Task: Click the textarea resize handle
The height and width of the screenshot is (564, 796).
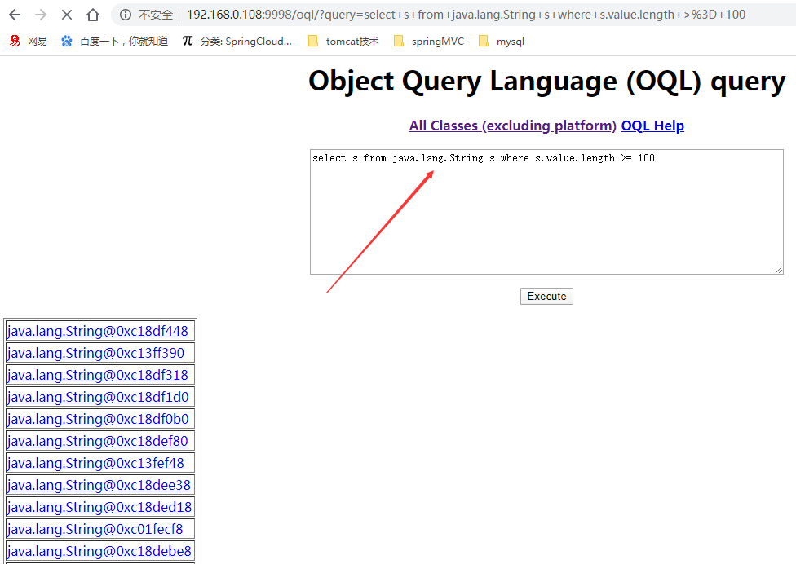Action: click(779, 270)
